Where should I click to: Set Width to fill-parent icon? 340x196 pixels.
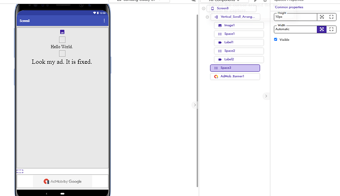[x=331, y=29]
